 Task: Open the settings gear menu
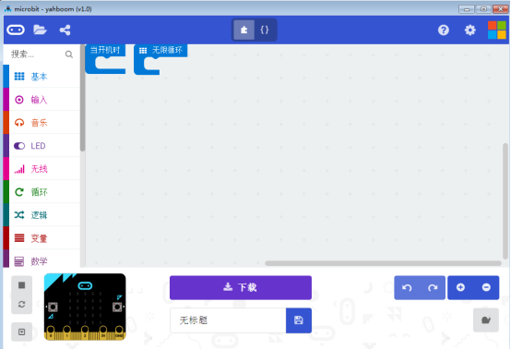tap(469, 30)
